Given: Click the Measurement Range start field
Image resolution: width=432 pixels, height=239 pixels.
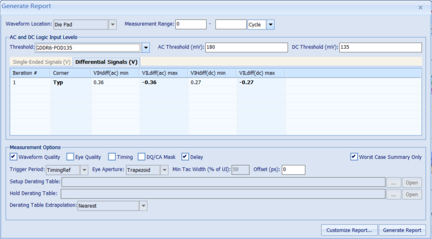Looking at the screenshot, I should coord(191,24).
